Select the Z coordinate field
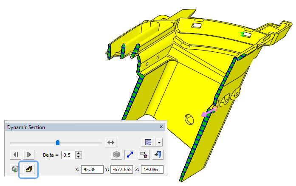Image resolution: width=296 pixels, height=186 pixels. (x=152, y=169)
